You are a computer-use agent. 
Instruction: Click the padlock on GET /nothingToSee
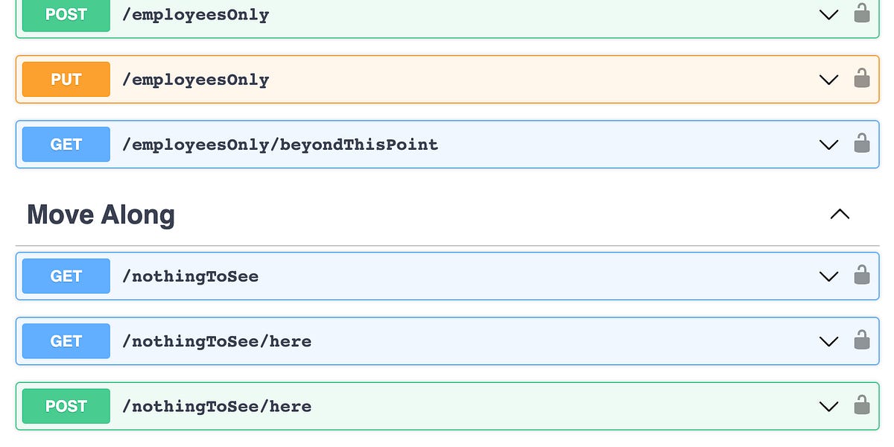[861, 276]
